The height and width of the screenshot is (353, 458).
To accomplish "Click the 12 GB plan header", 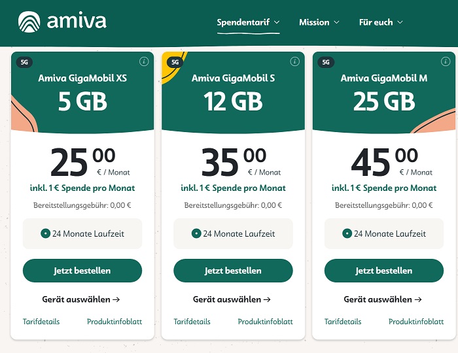I will click(233, 101).
